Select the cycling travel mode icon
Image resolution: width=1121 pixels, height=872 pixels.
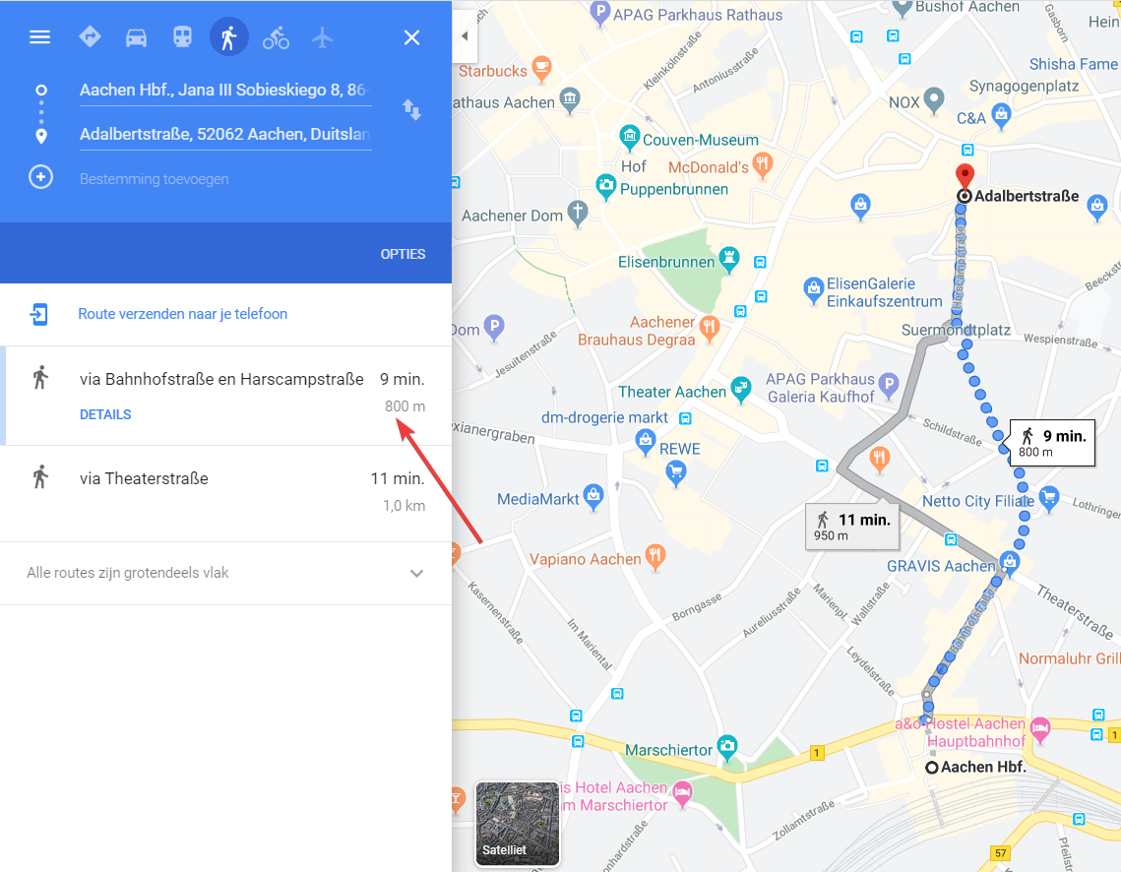[x=276, y=37]
